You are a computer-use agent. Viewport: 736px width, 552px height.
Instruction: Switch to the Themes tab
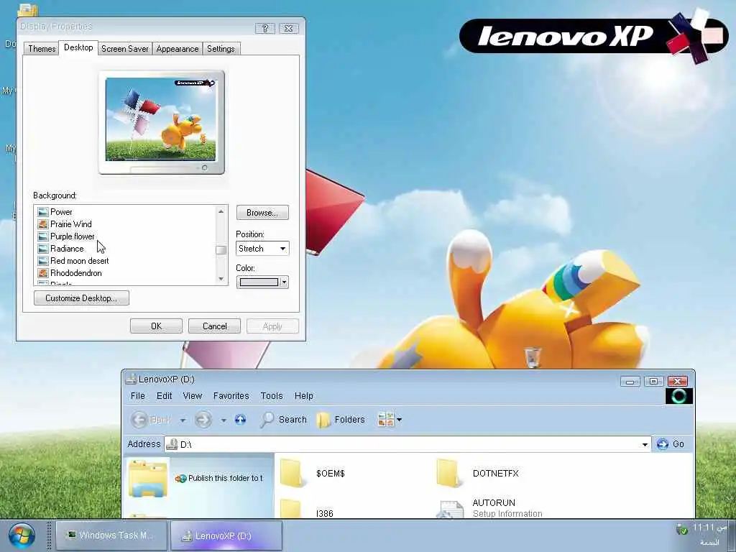(42, 49)
